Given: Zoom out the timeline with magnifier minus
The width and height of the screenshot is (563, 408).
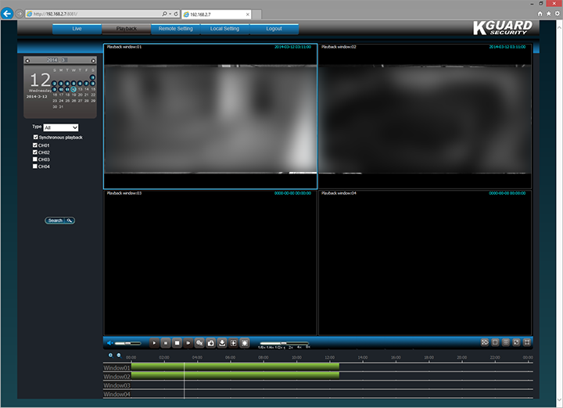Looking at the screenshot, I should (119, 356).
